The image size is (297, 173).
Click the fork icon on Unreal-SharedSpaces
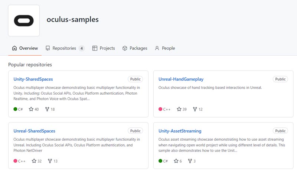click(x=50, y=161)
